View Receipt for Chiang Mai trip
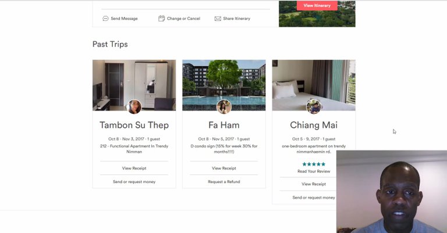 tap(314, 184)
